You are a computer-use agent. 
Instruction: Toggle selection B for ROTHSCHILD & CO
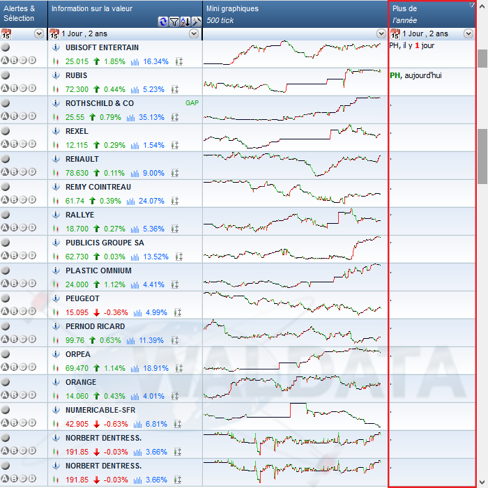tap(14, 116)
